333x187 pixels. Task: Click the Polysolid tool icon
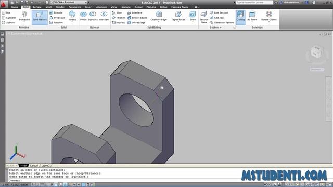click(24, 14)
